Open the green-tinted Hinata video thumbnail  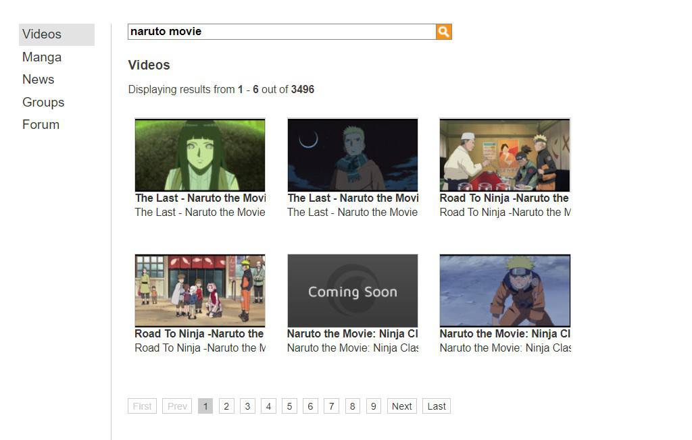[200, 155]
